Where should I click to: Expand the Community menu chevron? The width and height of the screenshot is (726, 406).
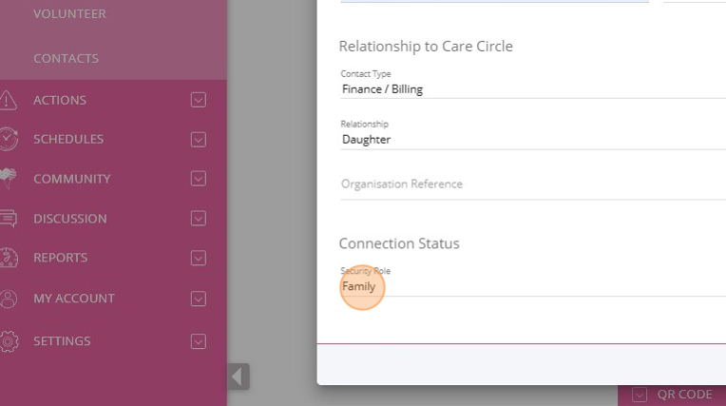click(x=199, y=179)
